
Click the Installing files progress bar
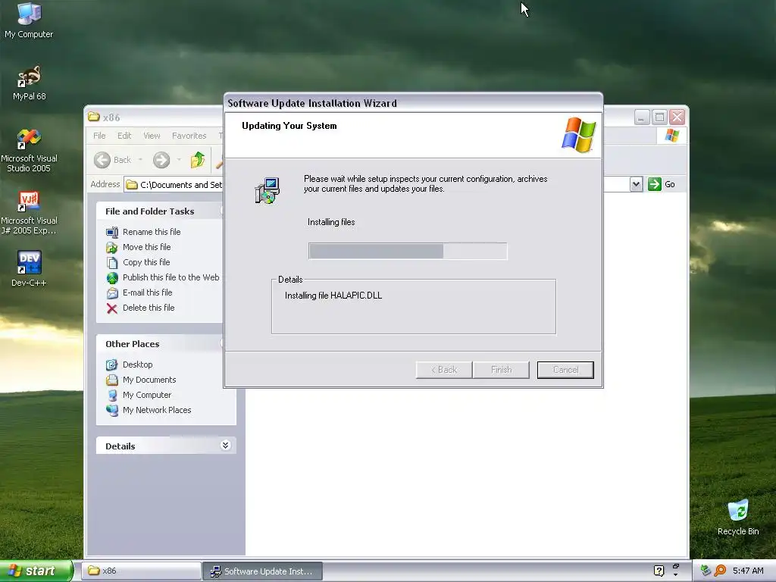408,251
